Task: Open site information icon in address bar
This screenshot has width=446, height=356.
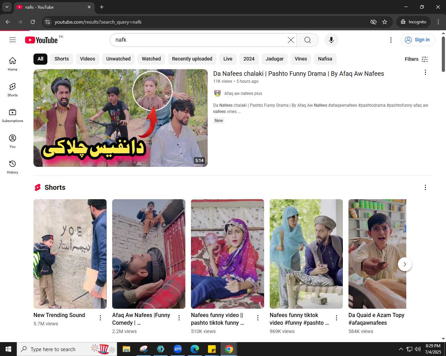Action: click(48, 22)
